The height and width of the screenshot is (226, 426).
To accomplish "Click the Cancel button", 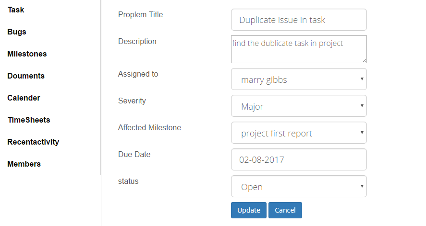I will [285, 210].
